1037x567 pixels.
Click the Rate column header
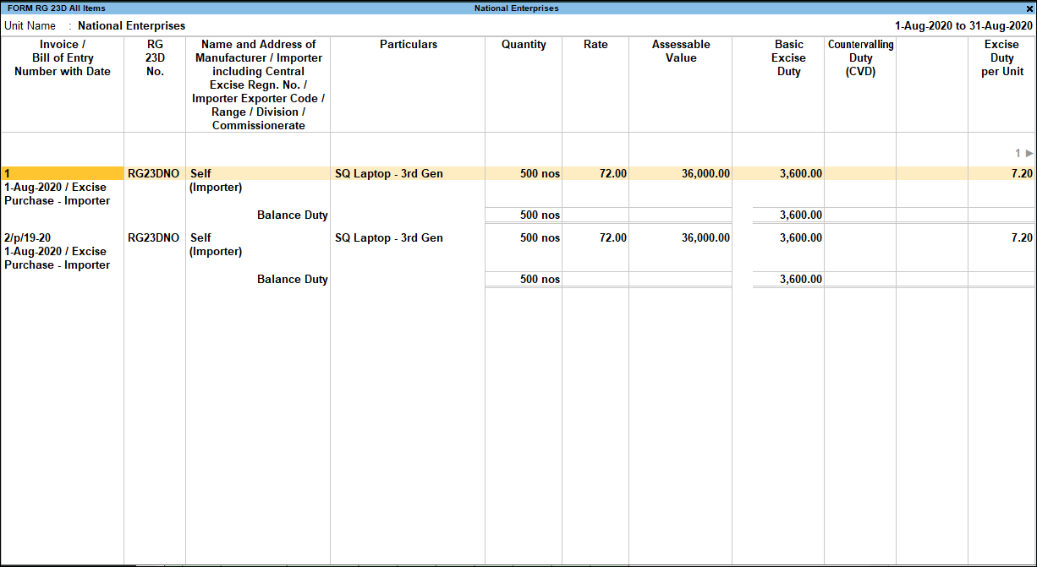coord(595,45)
